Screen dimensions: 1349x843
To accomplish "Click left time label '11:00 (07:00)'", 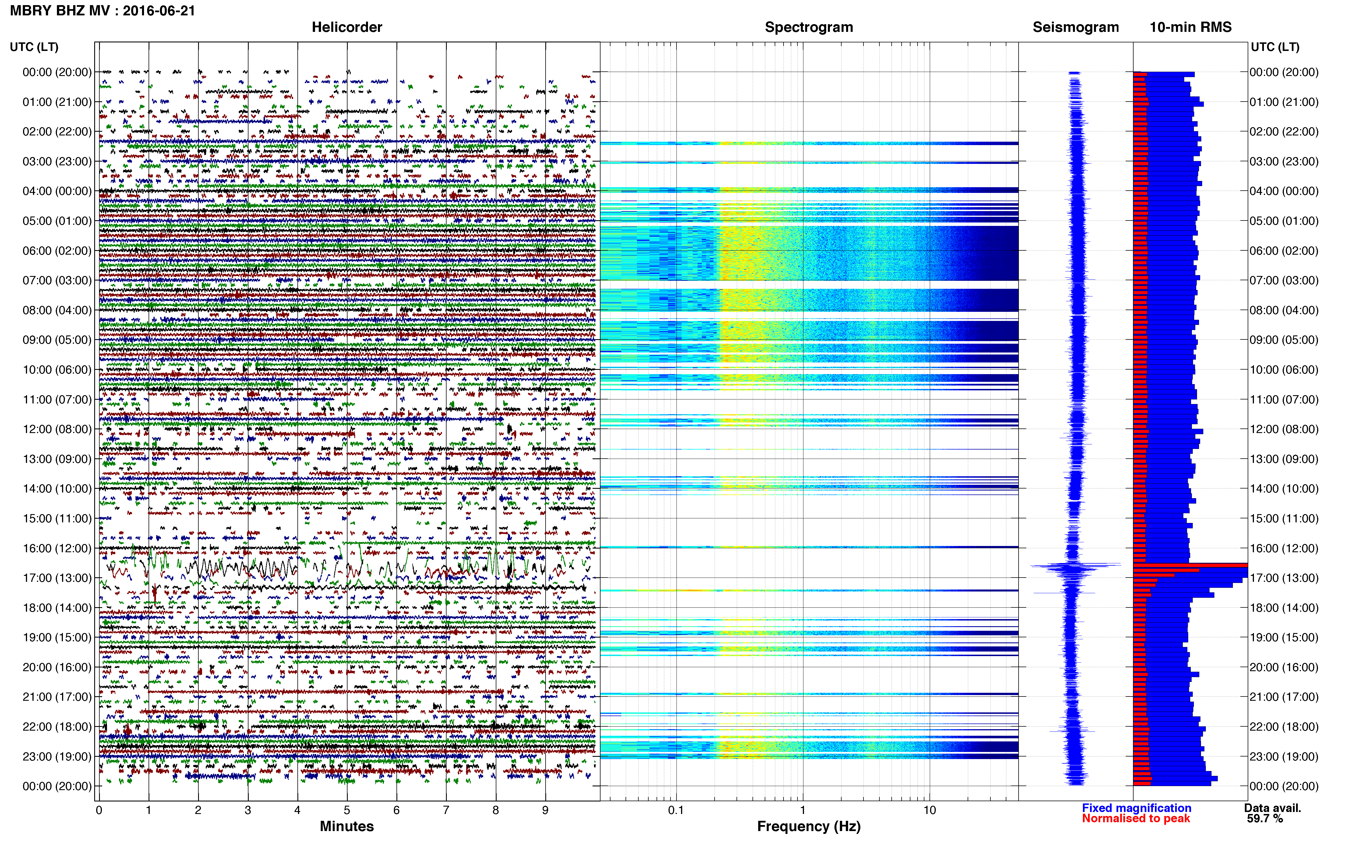I will tap(57, 399).
